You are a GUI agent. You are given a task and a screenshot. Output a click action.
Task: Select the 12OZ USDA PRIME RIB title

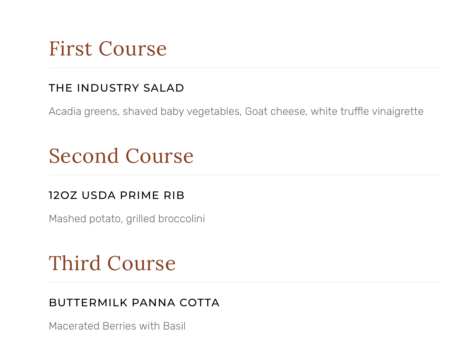pyautogui.click(x=116, y=195)
